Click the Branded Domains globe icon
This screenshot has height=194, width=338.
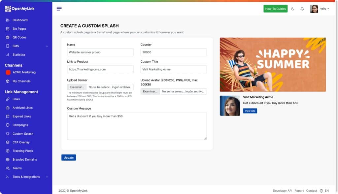pyautogui.click(x=8, y=159)
